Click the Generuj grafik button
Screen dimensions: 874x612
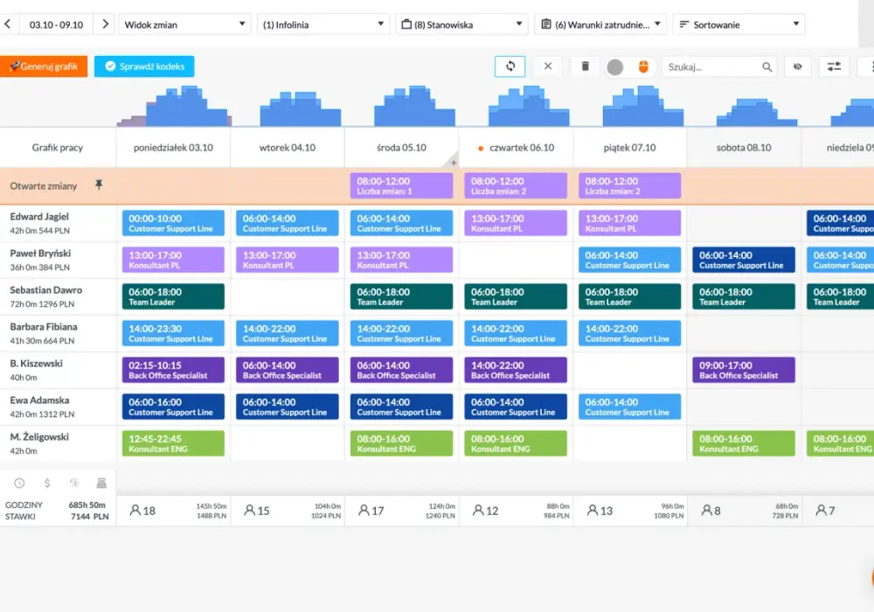point(44,66)
